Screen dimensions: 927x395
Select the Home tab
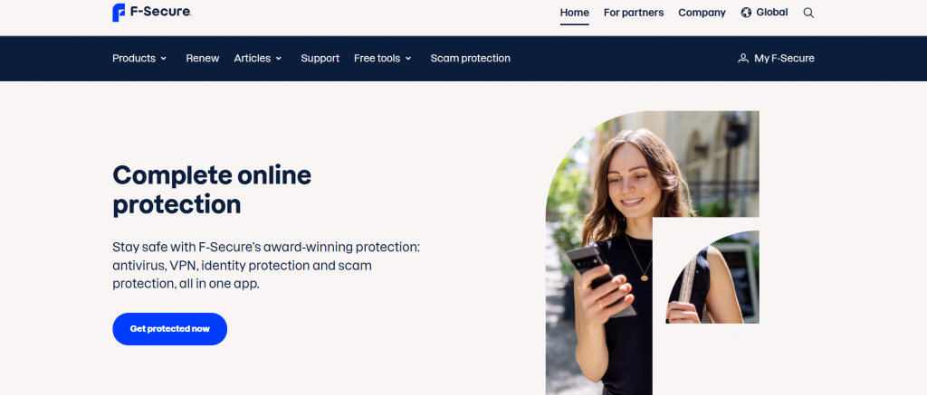(575, 13)
